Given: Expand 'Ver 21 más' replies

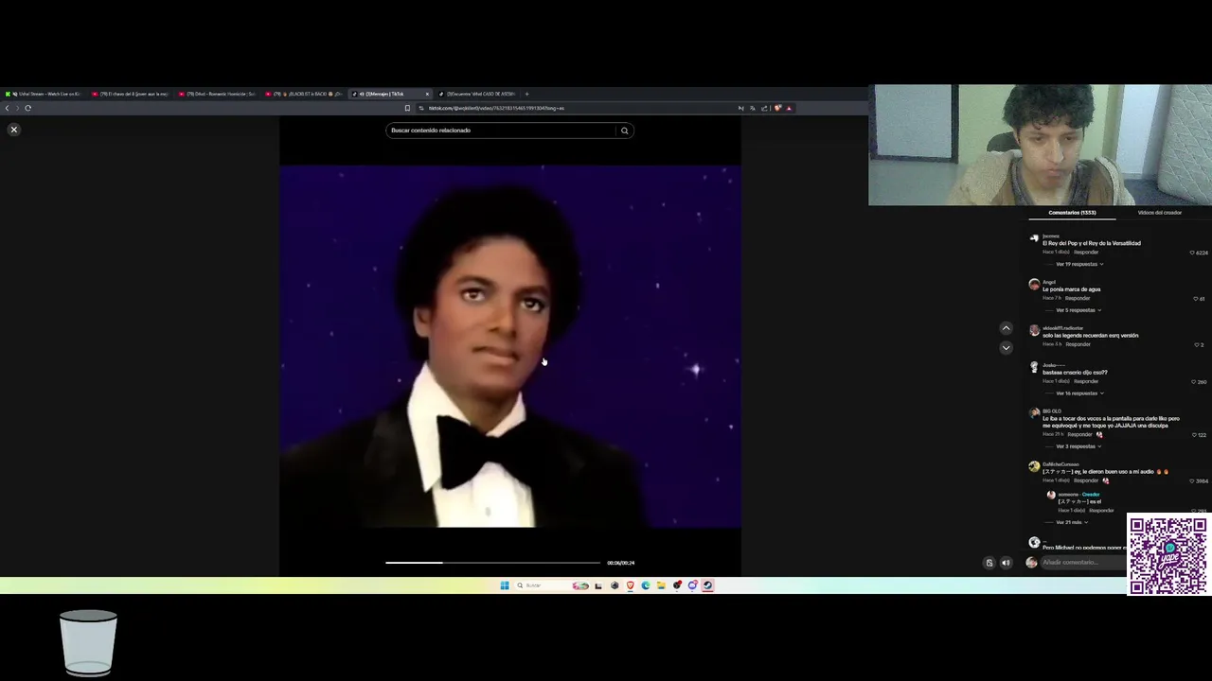Looking at the screenshot, I should tap(1072, 522).
